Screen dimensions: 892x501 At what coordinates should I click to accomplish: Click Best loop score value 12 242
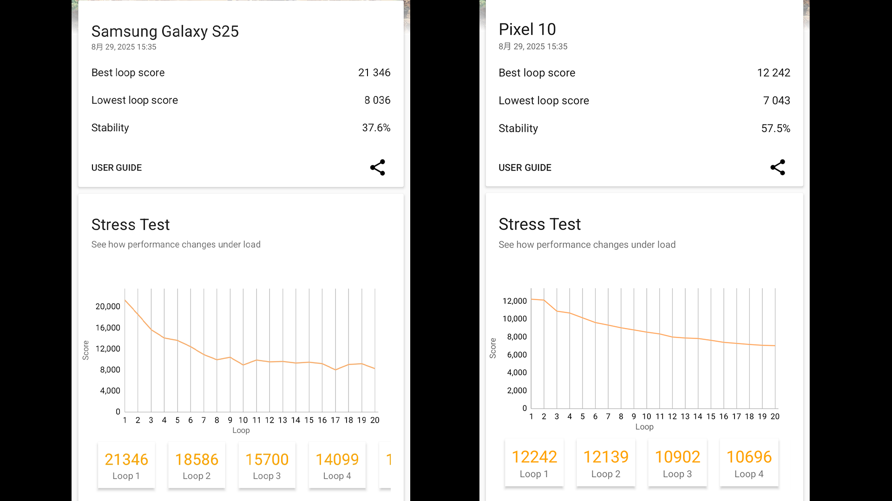774,73
